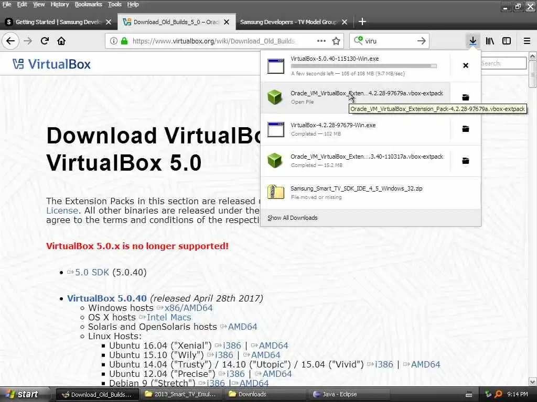Click the browser search box with viru
The height and width of the screenshot is (402, 537).
click(389, 41)
